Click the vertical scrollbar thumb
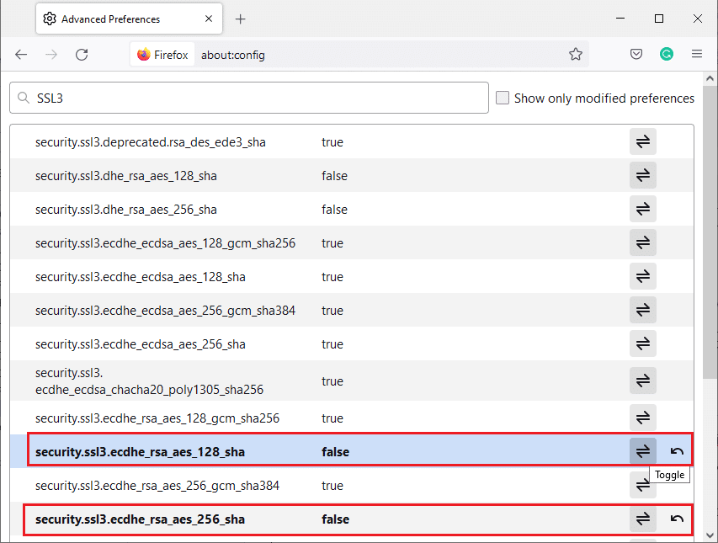The image size is (718, 543). click(x=710, y=232)
